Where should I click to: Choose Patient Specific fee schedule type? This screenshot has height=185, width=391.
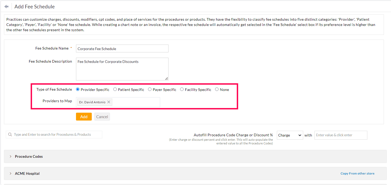(x=115, y=89)
